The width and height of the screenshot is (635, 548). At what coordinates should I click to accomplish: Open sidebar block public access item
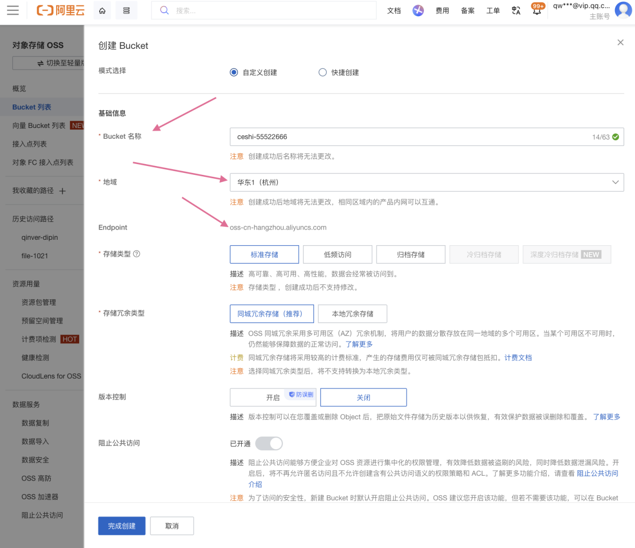42,515
